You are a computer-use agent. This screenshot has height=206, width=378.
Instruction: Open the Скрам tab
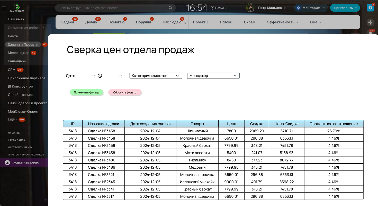pos(249,22)
